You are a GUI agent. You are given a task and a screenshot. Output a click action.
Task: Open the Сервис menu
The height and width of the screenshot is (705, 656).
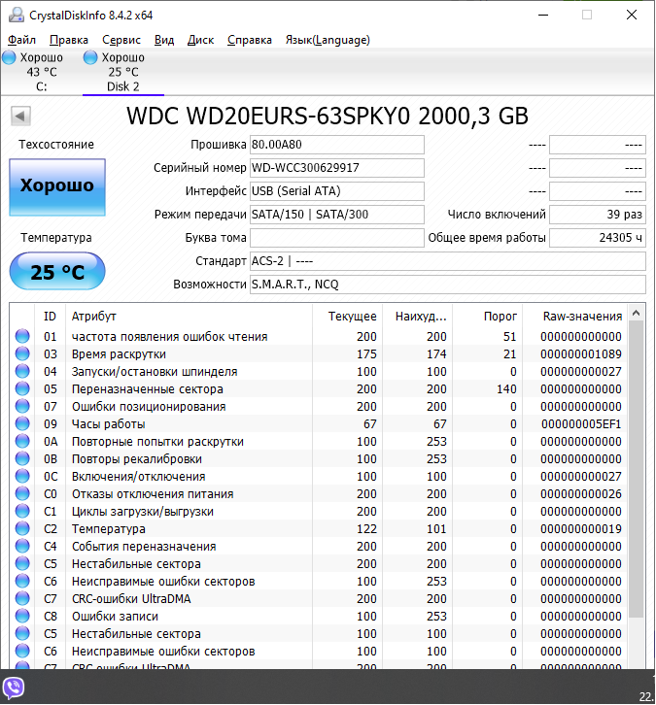pyautogui.click(x=121, y=40)
